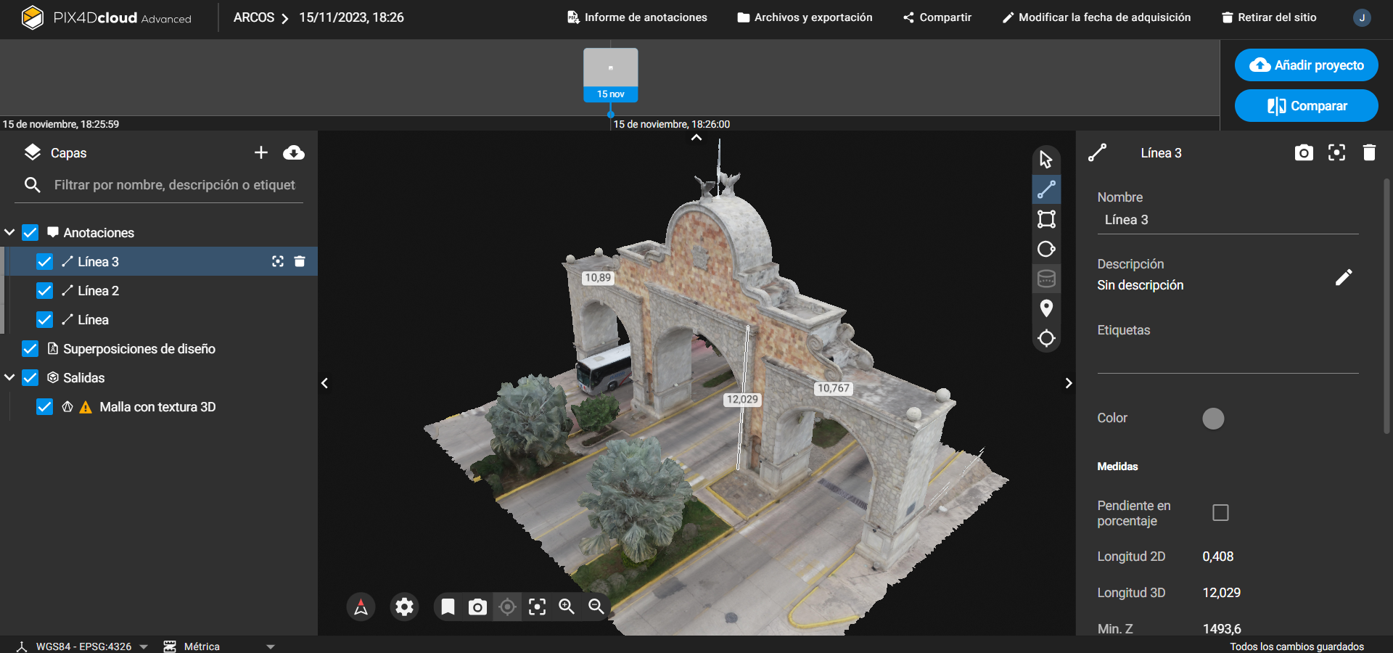Screen dimensions: 1393x653
Task: Uncheck the Línea 2 layer visibility
Action: point(44,291)
